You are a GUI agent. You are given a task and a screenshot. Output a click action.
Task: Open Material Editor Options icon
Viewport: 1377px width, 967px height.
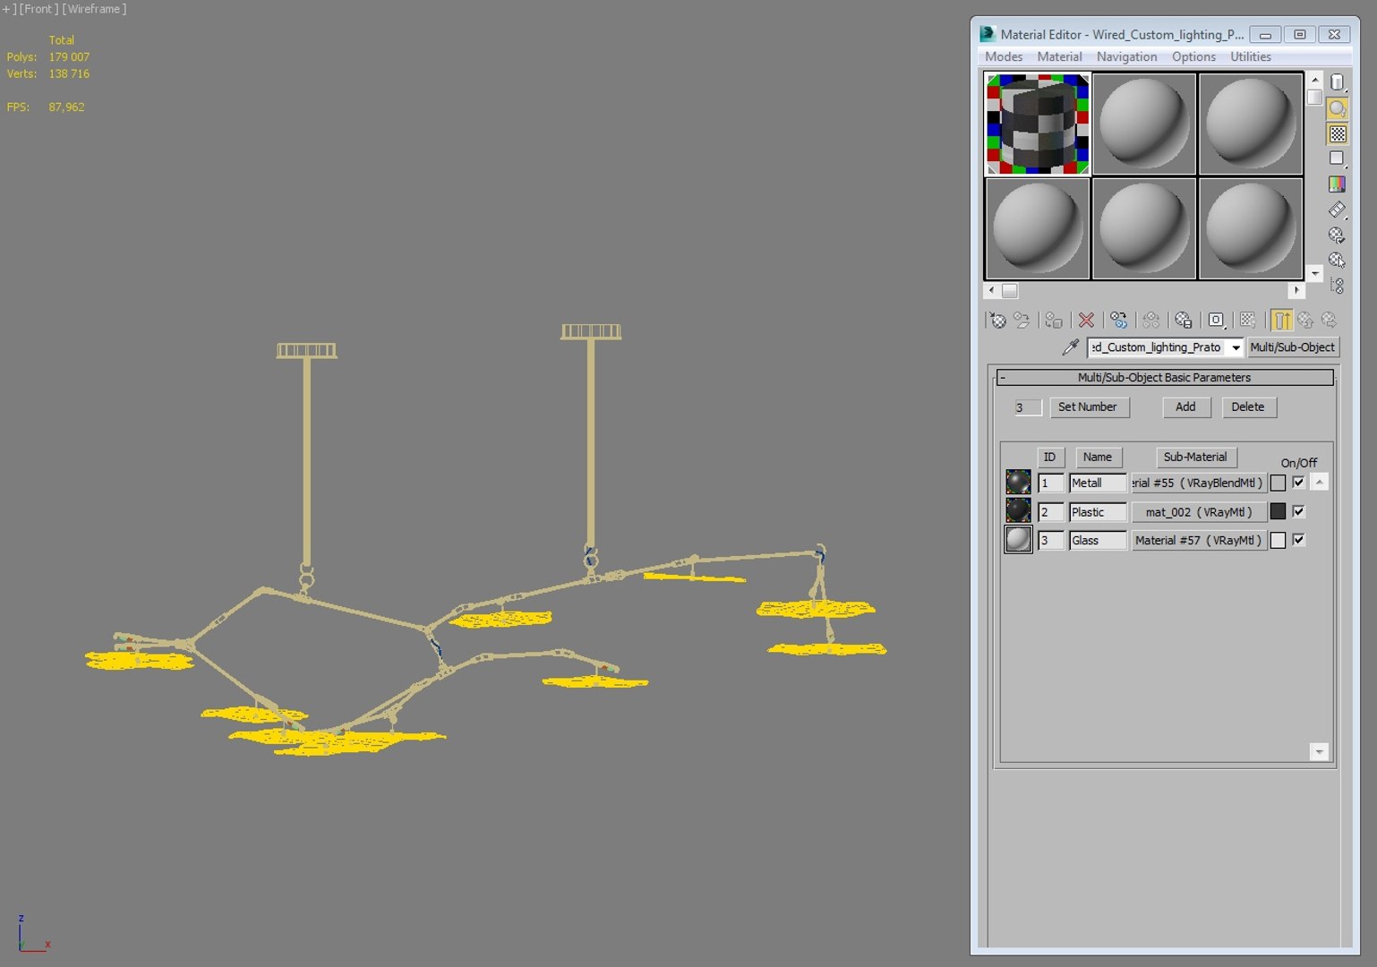pyautogui.click(x=1337, y=235)
